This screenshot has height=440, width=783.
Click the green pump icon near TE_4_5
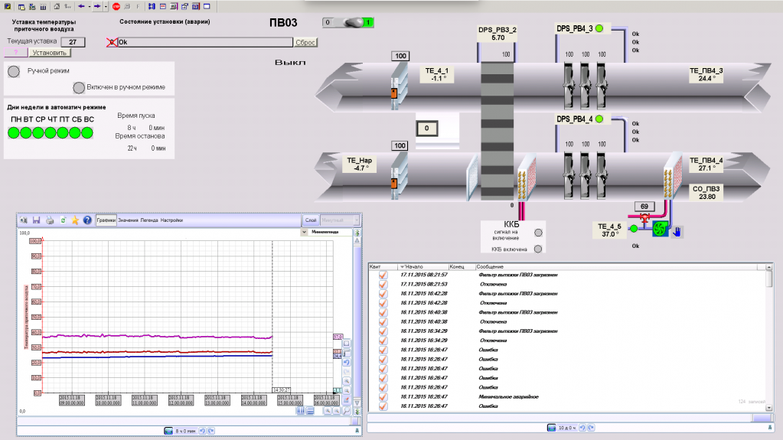pos(661,228)
